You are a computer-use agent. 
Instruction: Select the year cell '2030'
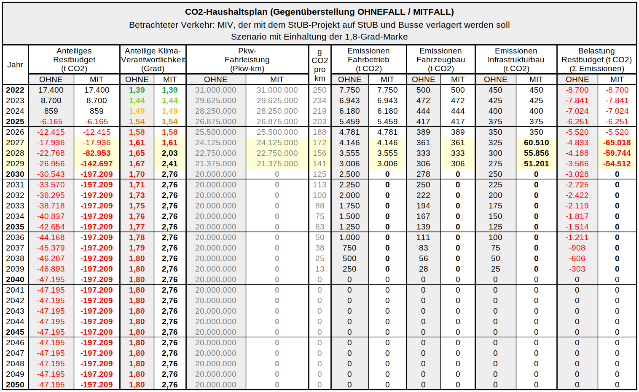pyautogui.click(x=15, y=174)
